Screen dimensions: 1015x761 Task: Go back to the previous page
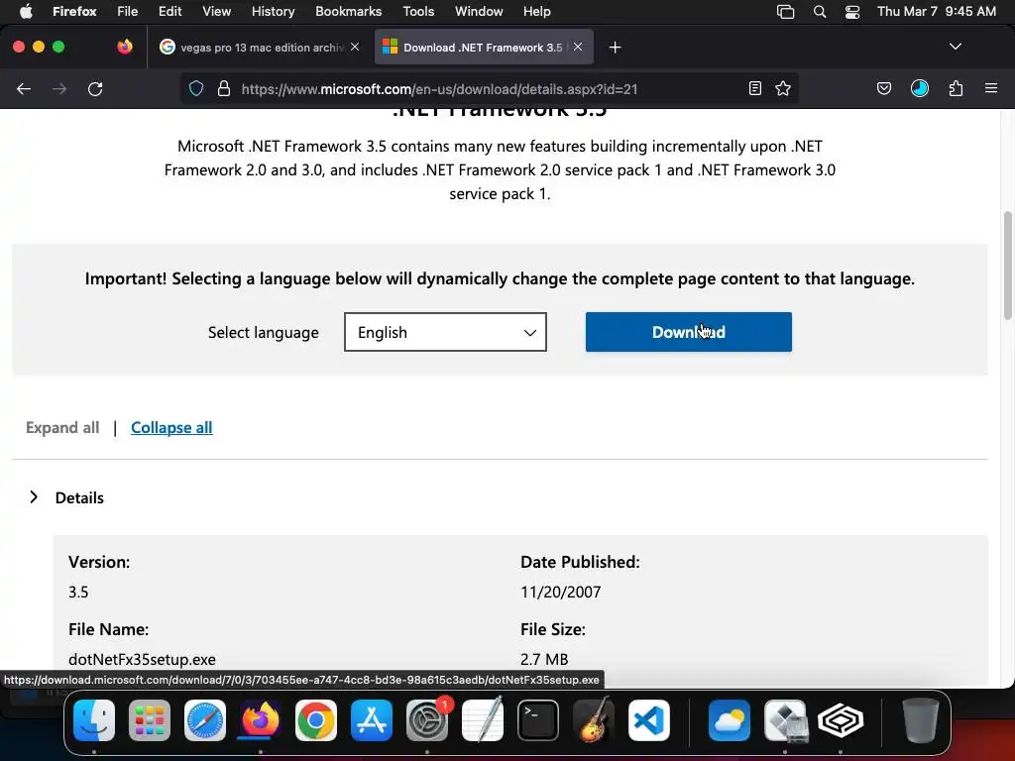24,88
